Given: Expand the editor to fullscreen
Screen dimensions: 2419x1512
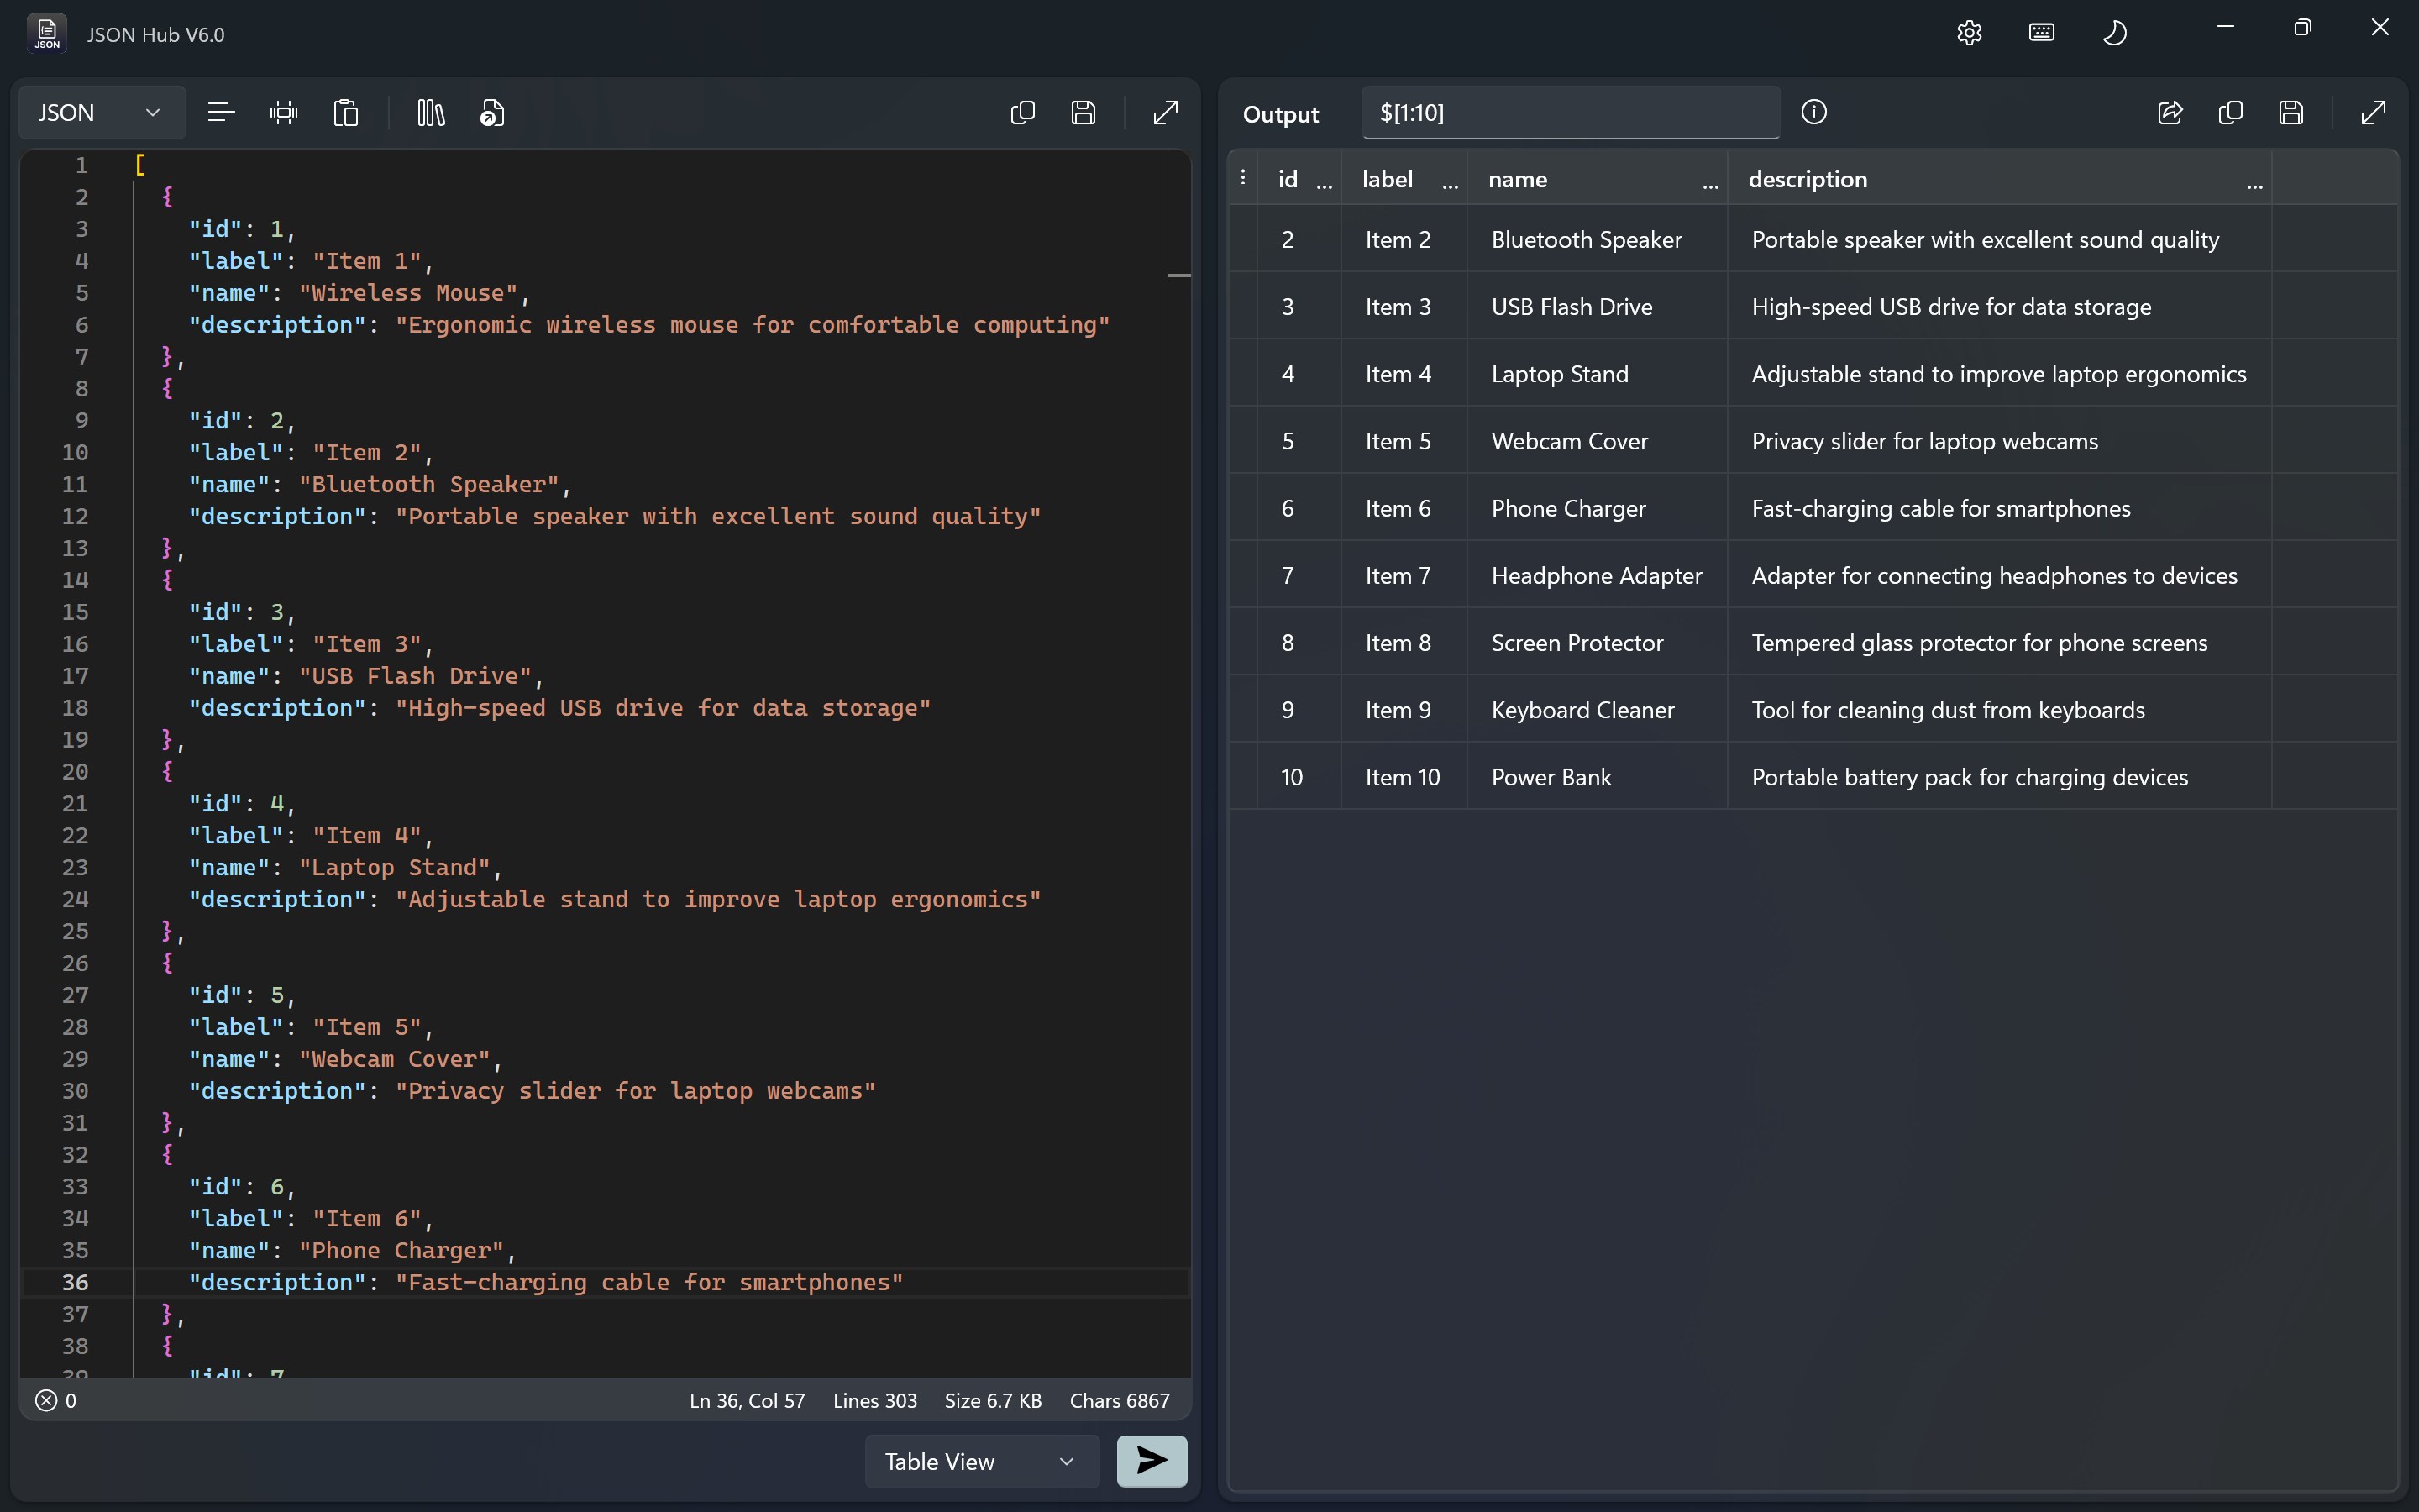Looking at the screenshot, I should tap(1166, 112).
